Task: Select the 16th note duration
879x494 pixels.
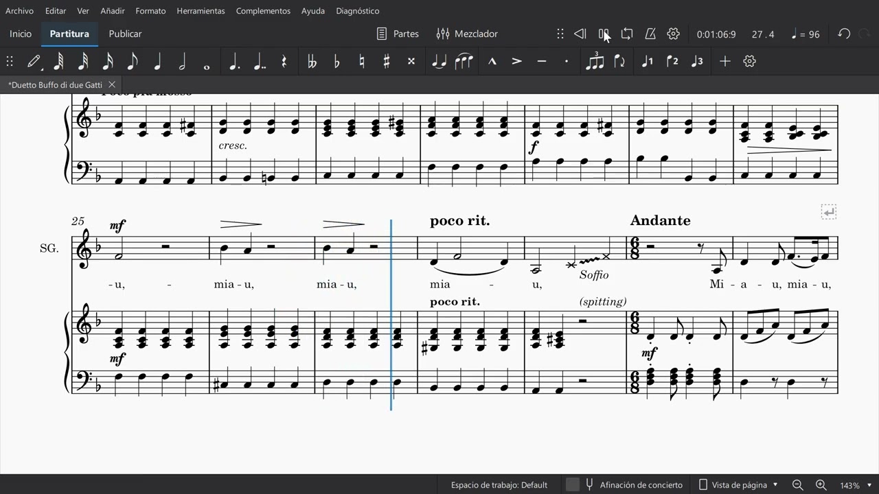Action: point(108,61)
